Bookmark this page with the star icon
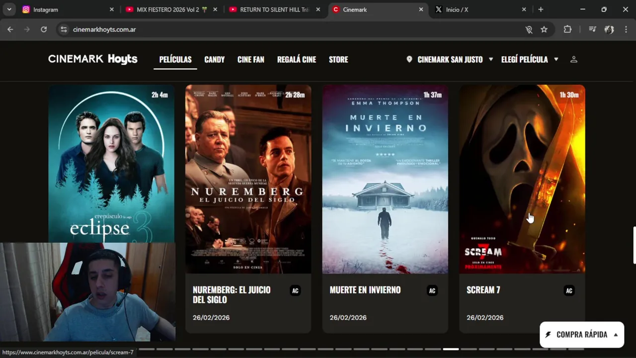Screen dimensions: 636x358 click(x=544, y=29)
